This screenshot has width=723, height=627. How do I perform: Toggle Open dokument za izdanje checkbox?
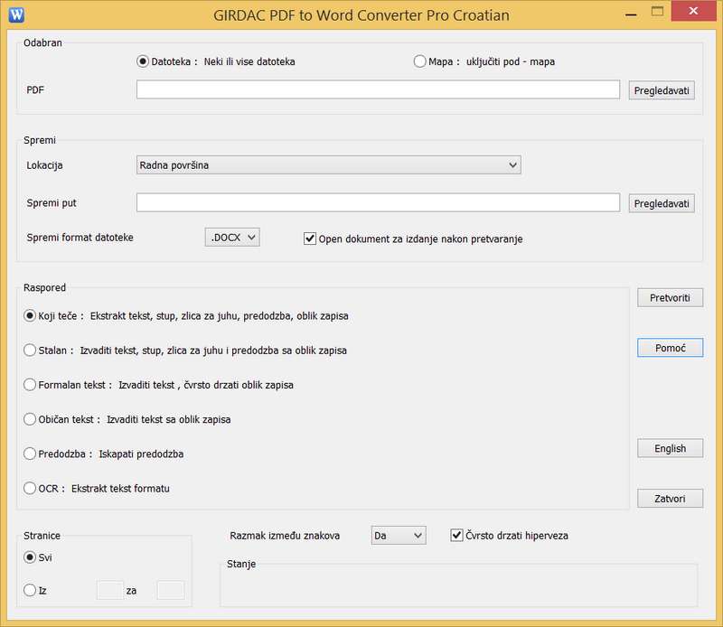click(x=310, y=239)
